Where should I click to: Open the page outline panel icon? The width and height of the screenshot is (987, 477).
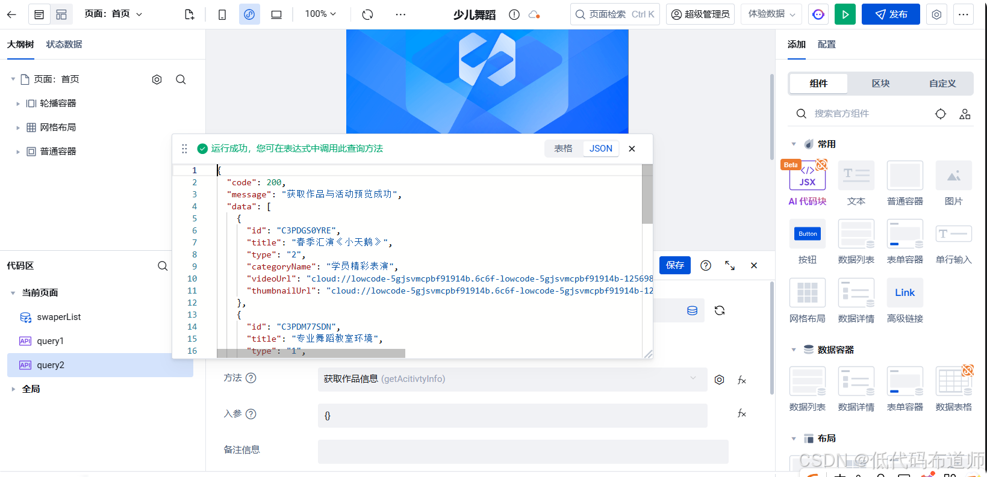tap(39, 14)
